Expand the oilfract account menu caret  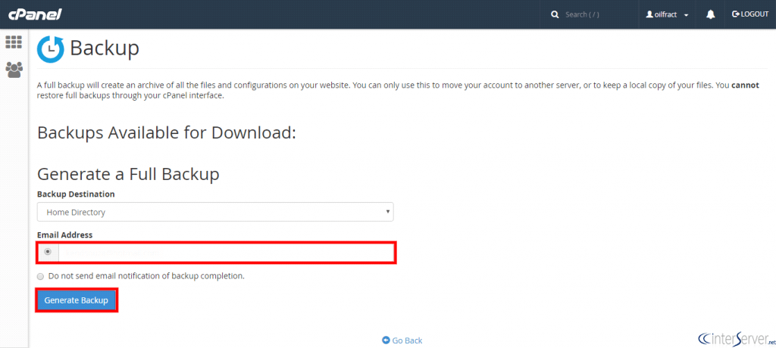coord(686,14)
